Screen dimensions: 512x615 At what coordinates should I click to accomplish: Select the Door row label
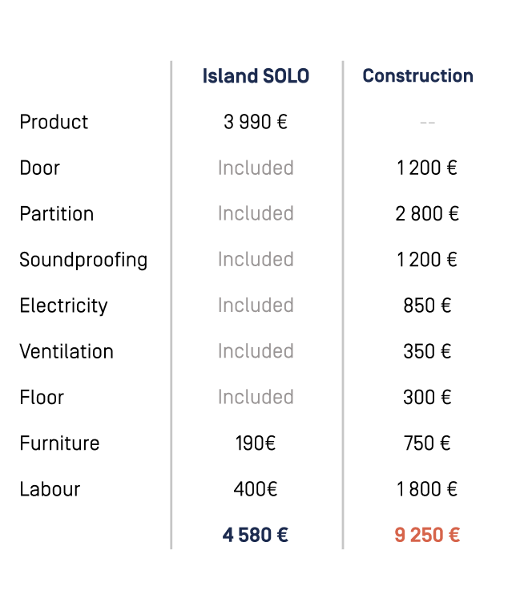tap(40, 168)
